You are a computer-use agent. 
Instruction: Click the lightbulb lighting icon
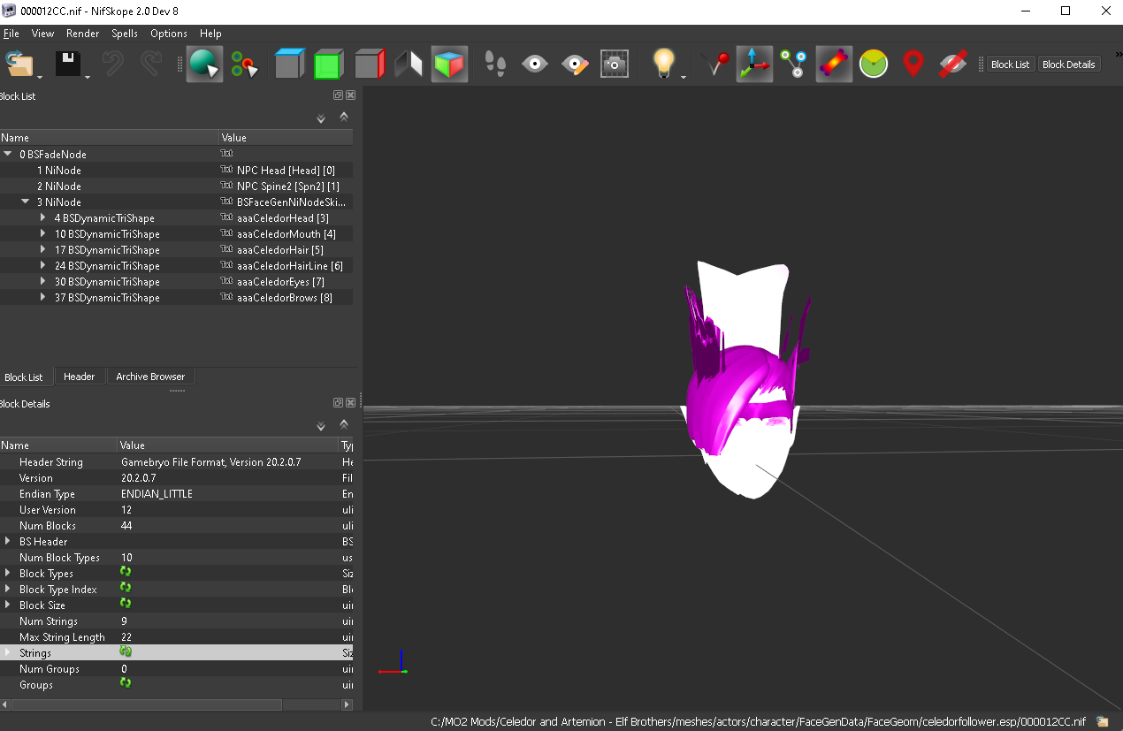663,64
